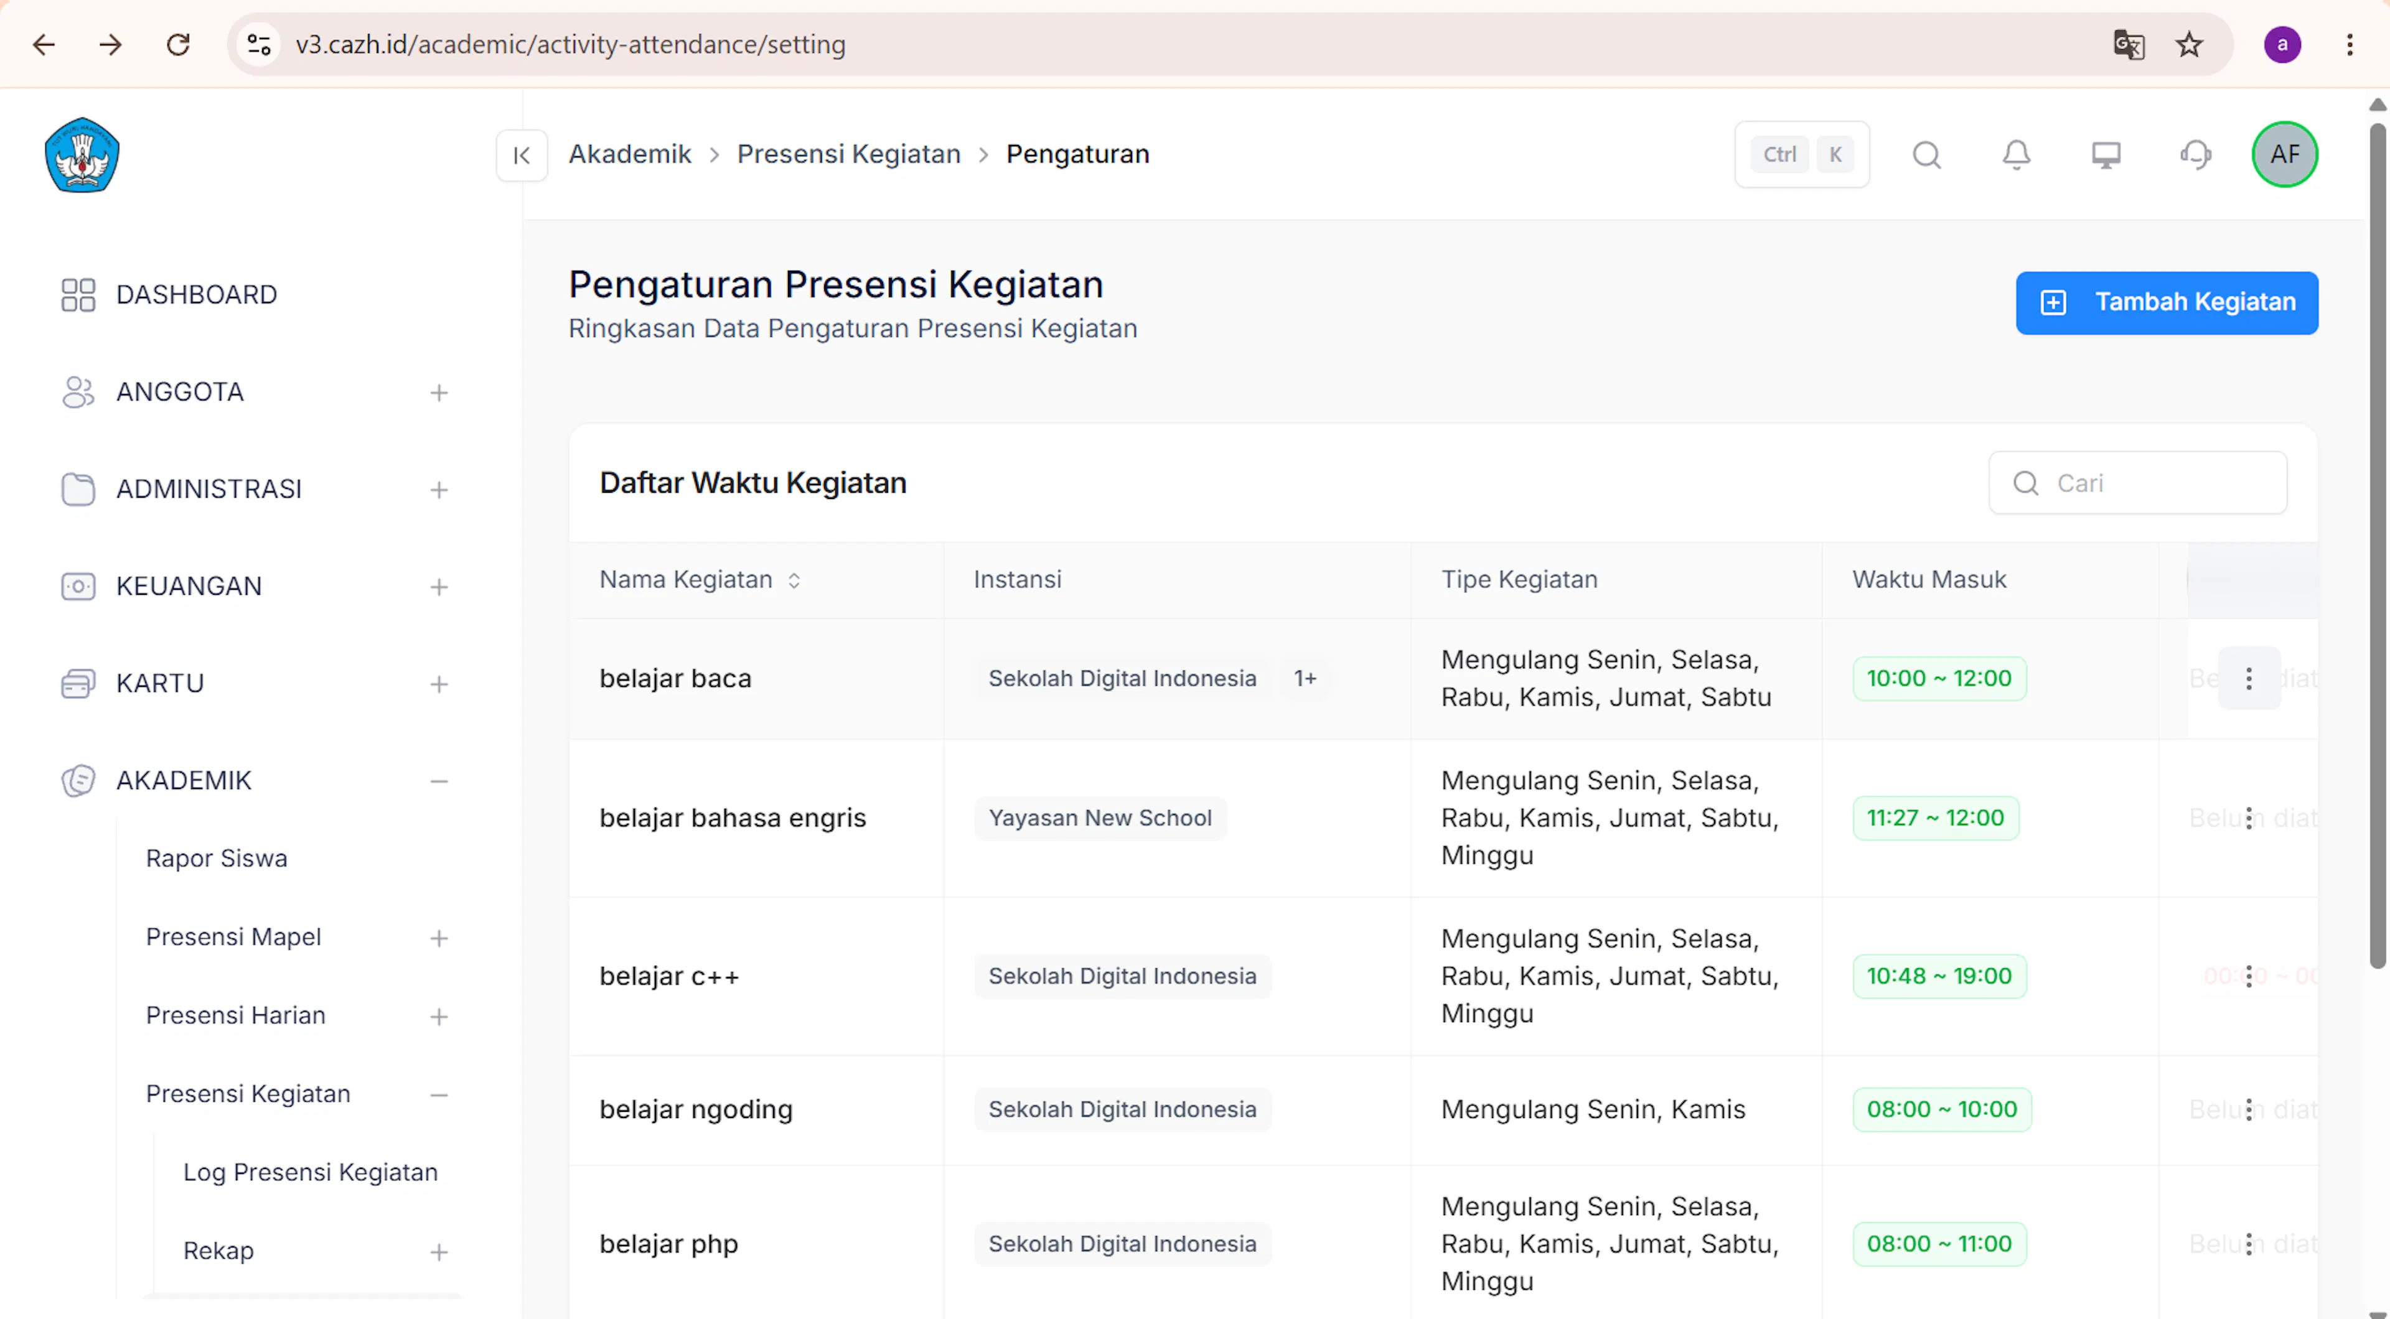
Task: Open the notifications bell
Action: [2016, 155]
